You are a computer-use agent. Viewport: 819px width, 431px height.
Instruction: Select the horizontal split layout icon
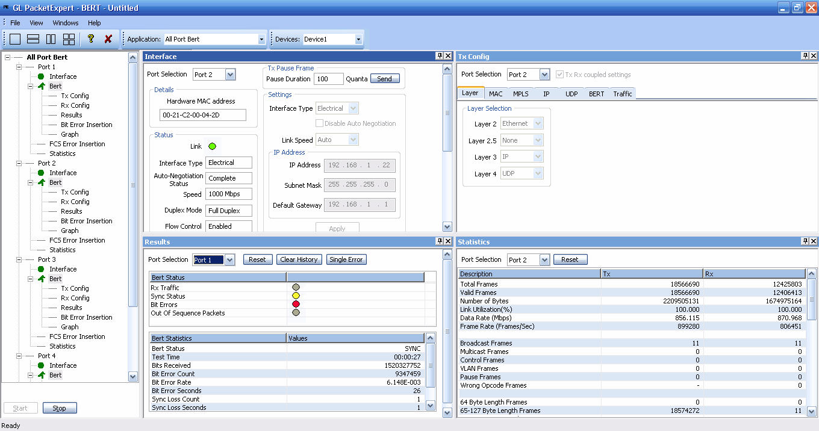(x=33, y=39)
